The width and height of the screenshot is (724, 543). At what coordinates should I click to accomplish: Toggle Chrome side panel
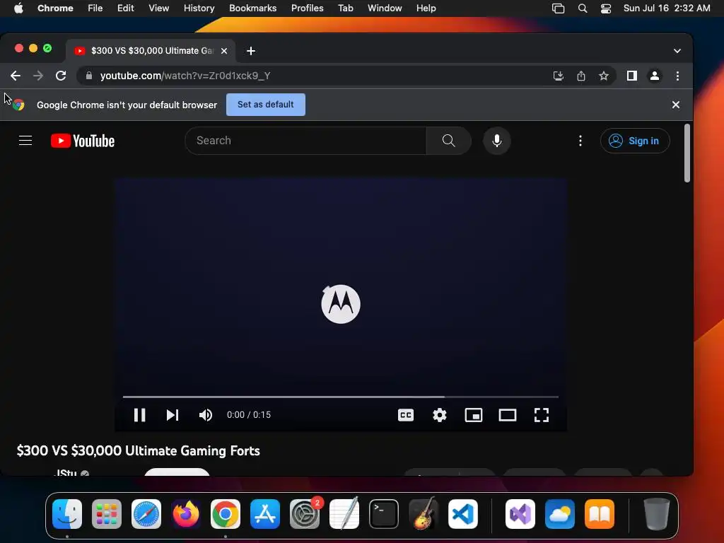[631, 76]
